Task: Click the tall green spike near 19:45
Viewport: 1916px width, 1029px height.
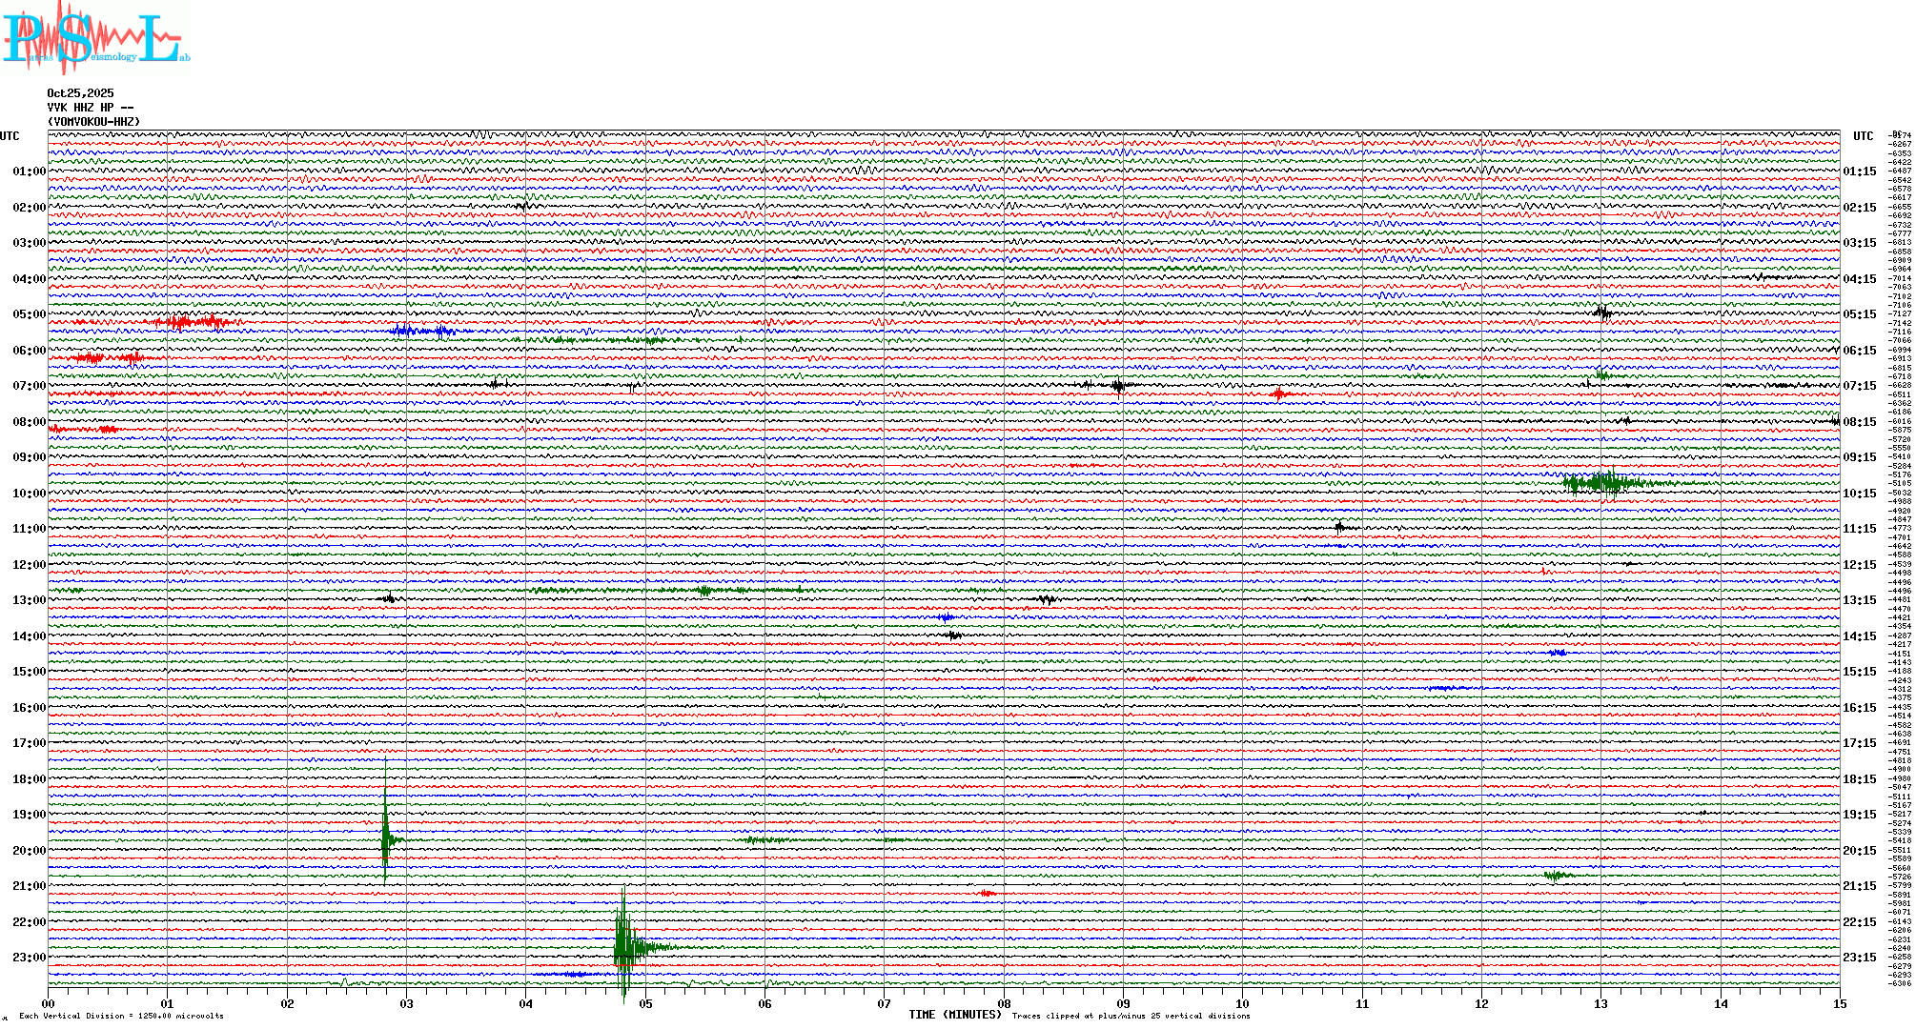Action: [386, 838]
